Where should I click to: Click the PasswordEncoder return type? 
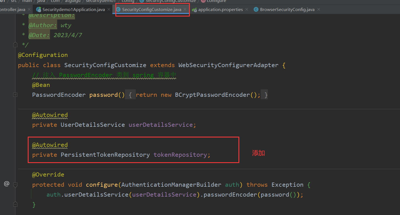pos(59,95)
